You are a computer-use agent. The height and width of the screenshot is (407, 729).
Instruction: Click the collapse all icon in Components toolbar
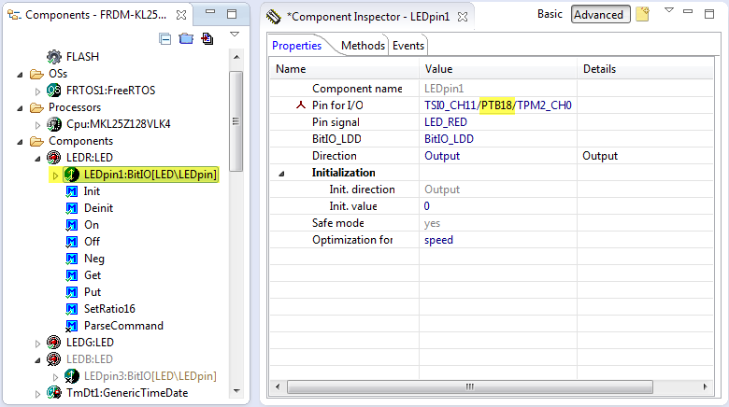165,38
